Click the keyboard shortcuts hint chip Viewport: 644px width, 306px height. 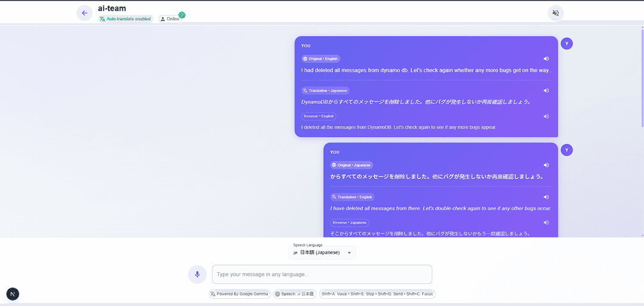click(x=377, y=294)
